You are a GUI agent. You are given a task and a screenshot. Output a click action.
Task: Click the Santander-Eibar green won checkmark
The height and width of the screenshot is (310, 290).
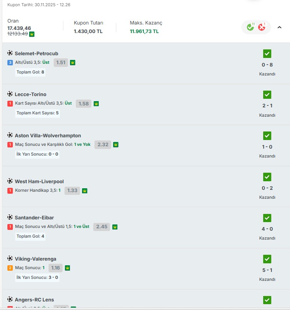pyautogui.click(x=267, y=218)
